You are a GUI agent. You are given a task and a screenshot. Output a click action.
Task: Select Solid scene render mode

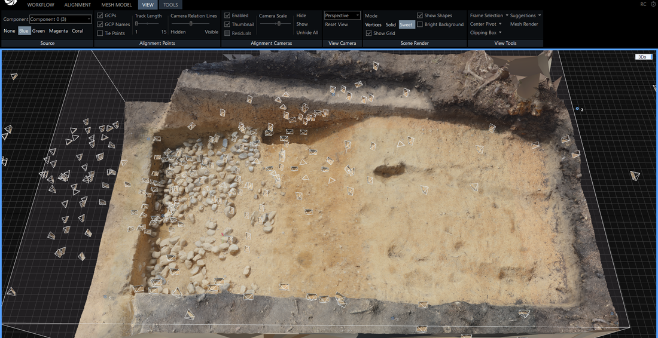pyautogui.click(x=391, y=25)
